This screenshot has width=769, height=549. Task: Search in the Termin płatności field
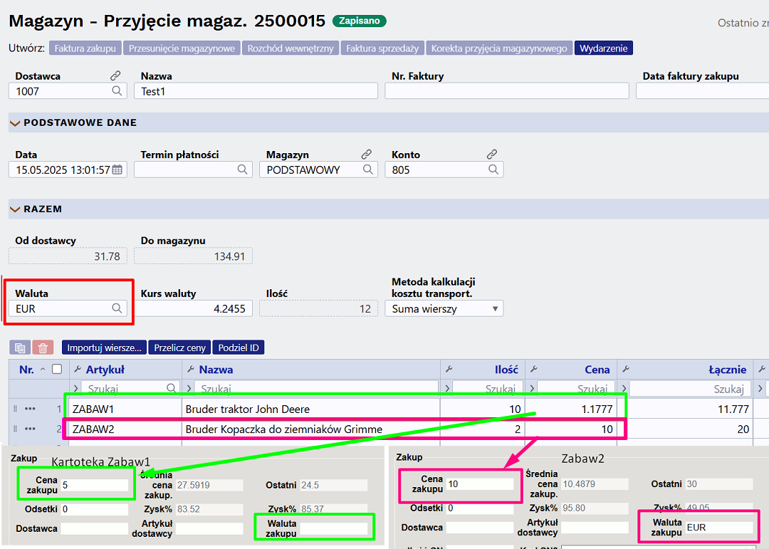242,169
